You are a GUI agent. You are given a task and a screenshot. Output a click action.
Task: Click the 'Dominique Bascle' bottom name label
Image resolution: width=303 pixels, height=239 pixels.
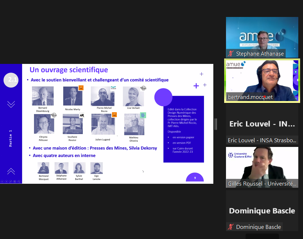click(259, 227)
